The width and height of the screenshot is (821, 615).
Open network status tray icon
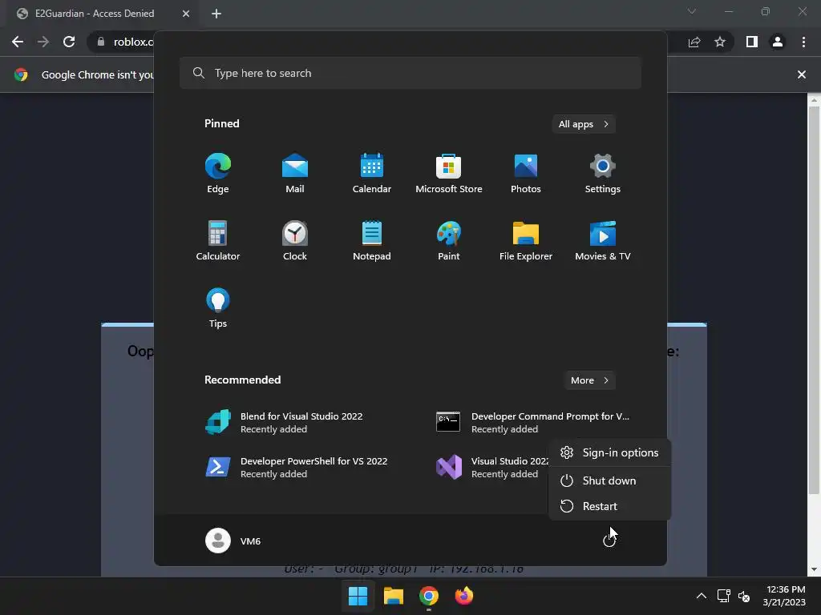[x=724, y=596]
